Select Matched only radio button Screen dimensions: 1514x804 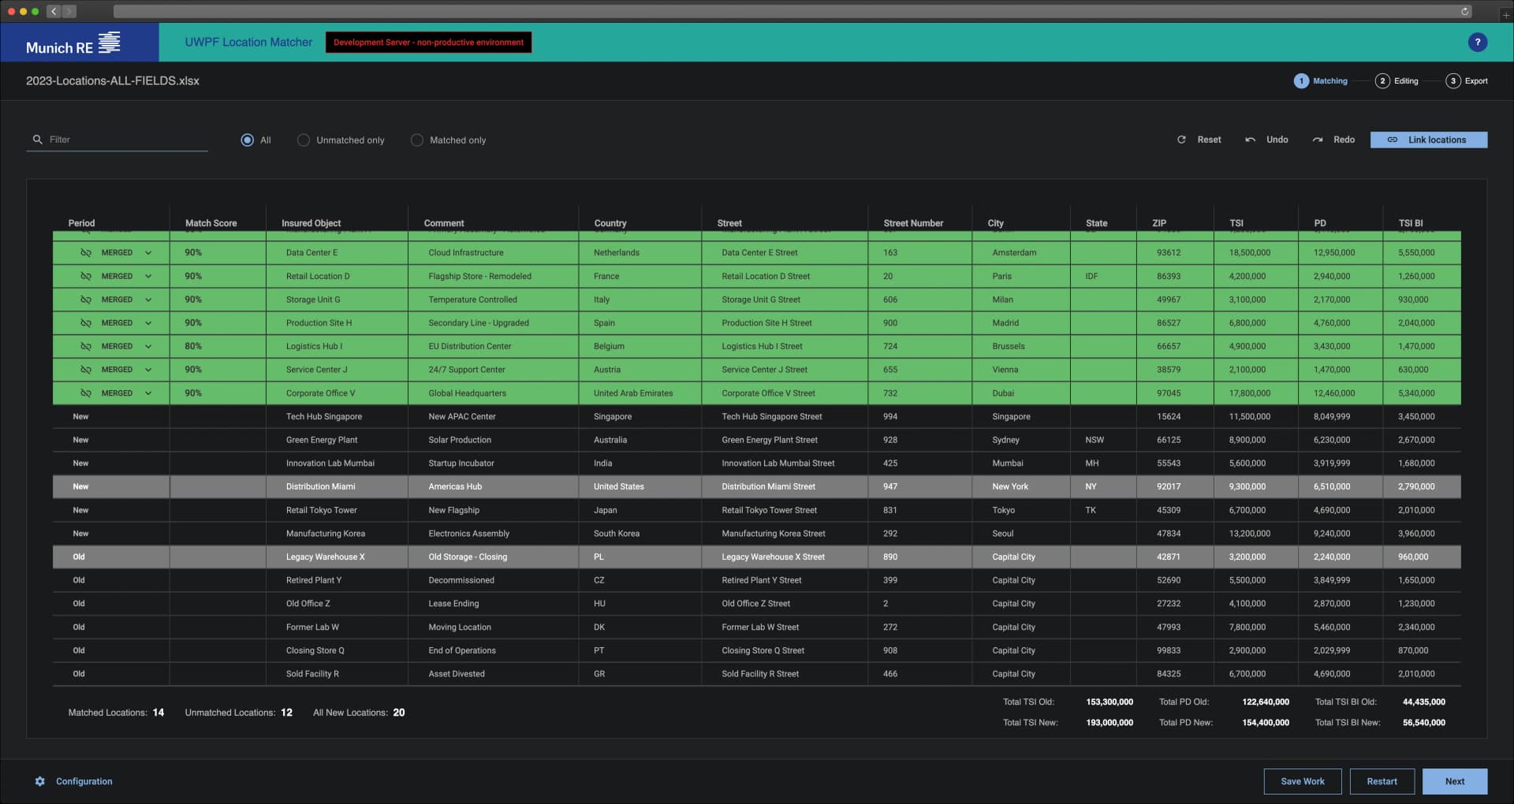coord(416,140)
